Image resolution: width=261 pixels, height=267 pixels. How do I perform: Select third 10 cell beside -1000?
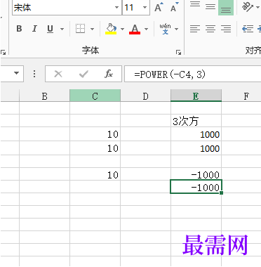[x=95, y=174]
